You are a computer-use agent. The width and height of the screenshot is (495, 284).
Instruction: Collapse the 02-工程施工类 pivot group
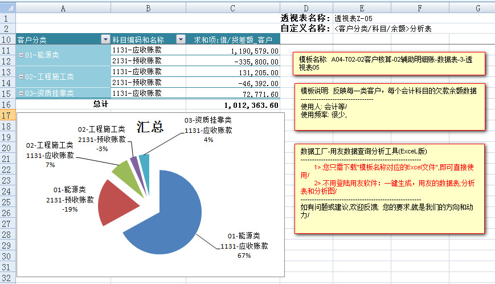point(21,76)
